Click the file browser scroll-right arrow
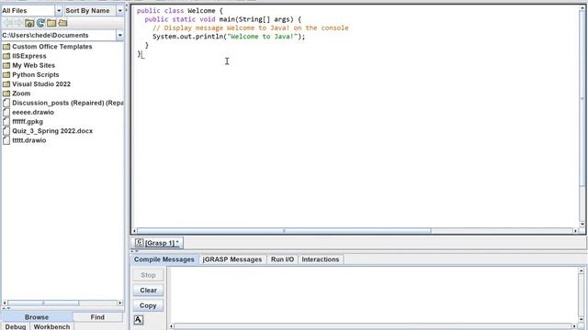This screenshot has width=588, height=330. 120,303
